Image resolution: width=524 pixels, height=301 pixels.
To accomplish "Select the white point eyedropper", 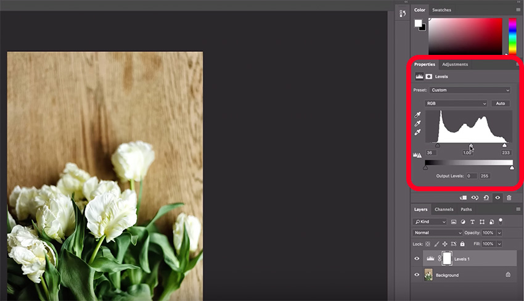I will click(x=417, y=132).
